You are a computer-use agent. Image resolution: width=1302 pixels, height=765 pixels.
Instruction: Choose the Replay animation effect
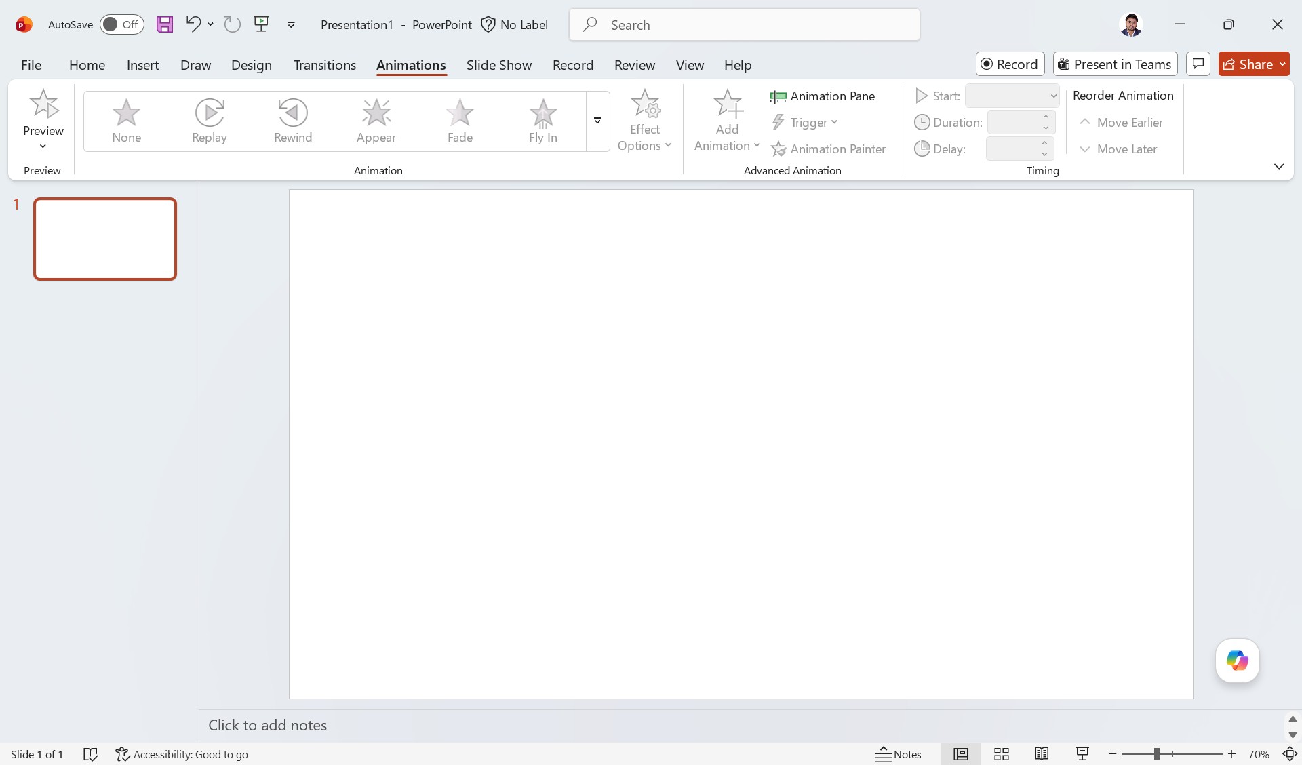tap(209, 121)
